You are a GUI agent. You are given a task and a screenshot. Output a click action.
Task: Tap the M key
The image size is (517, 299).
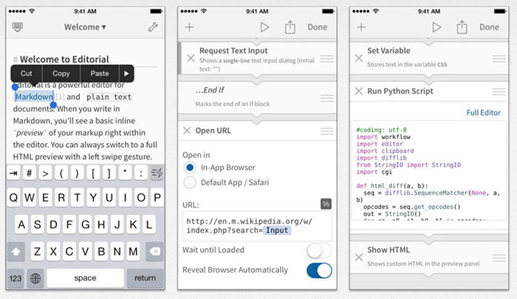click(133, 252)
